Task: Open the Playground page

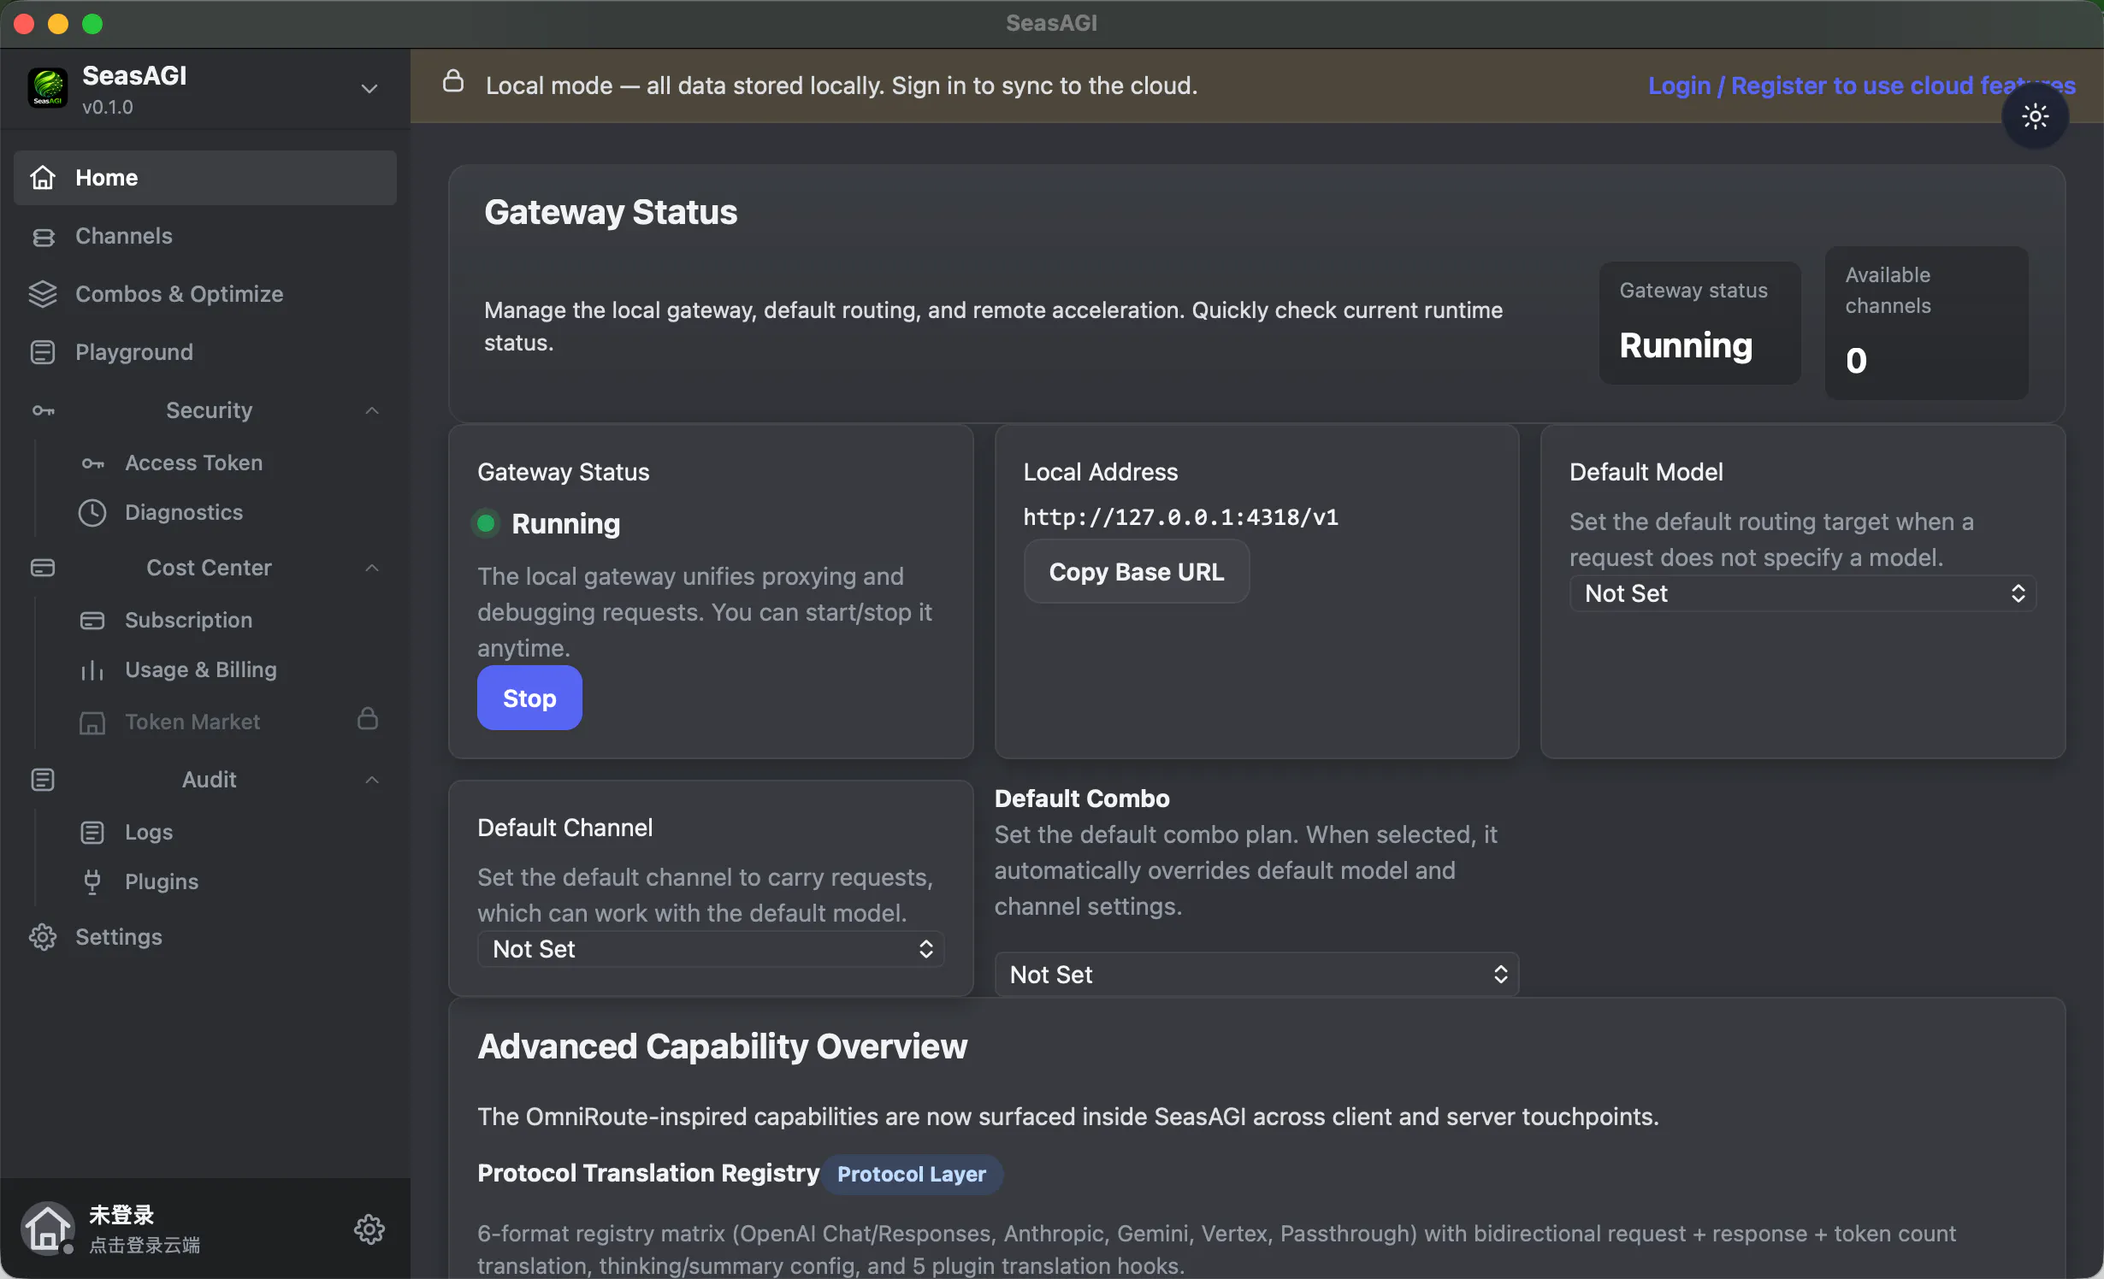Action: click(205, 352)
